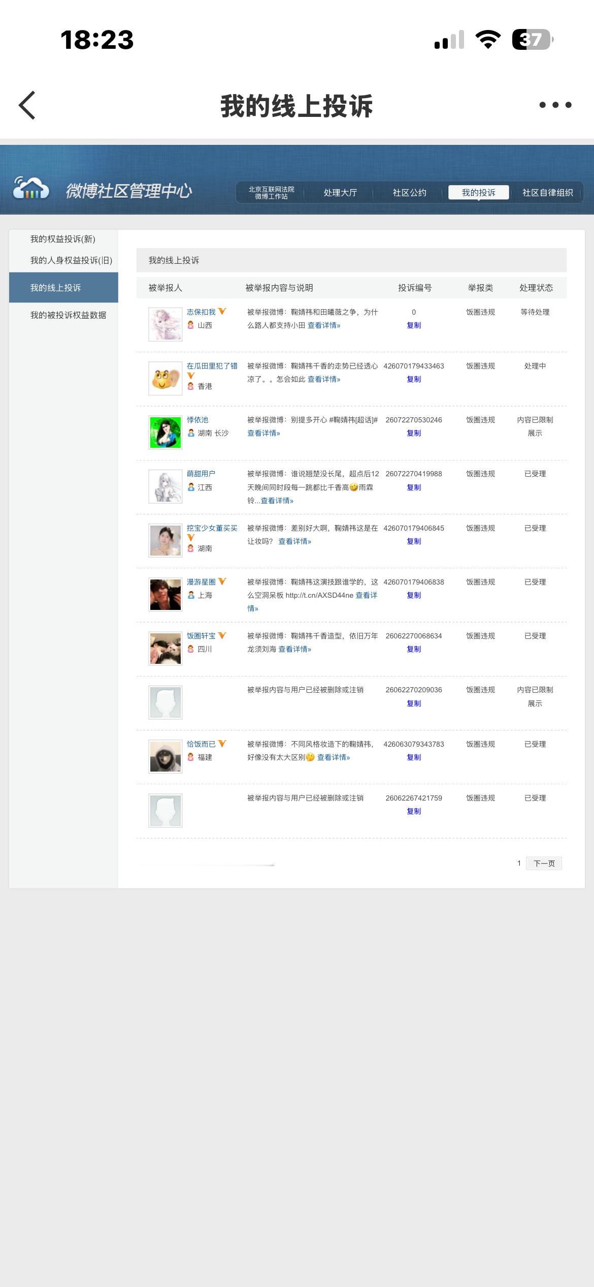Tap the back arrow icon

tap(27, 105)
